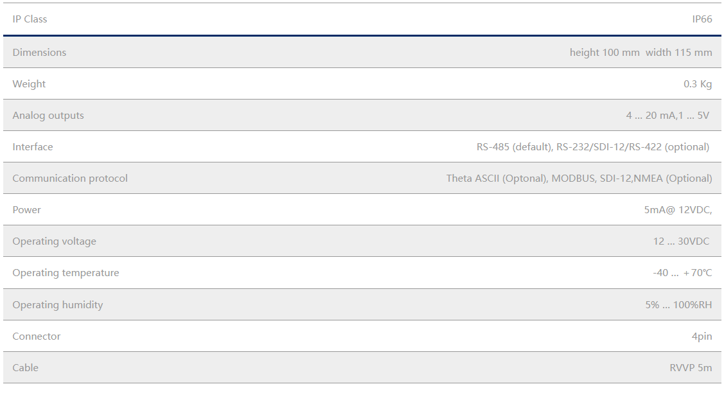Select the 5% ... 100%RH humidity value
Viewport: 724px width, 393px height.
(x=678, y=305)
